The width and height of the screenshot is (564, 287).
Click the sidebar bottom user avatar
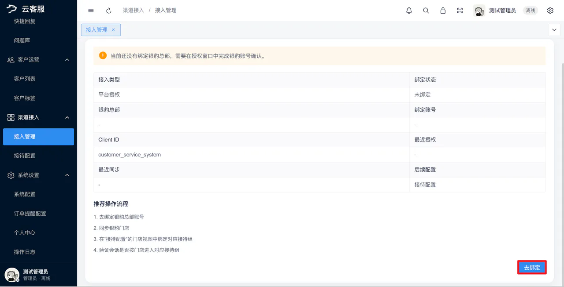pos(12,275)
